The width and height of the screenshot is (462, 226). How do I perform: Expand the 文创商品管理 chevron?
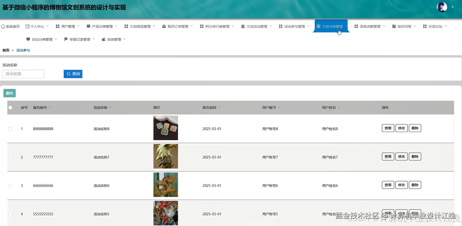coord(154,26)
